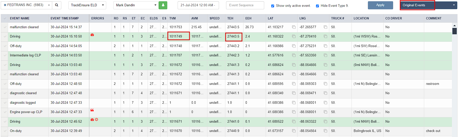Screen dimensions: 461x137
Task: Copy latitude value 41.673157
Action: coord(294,131)
